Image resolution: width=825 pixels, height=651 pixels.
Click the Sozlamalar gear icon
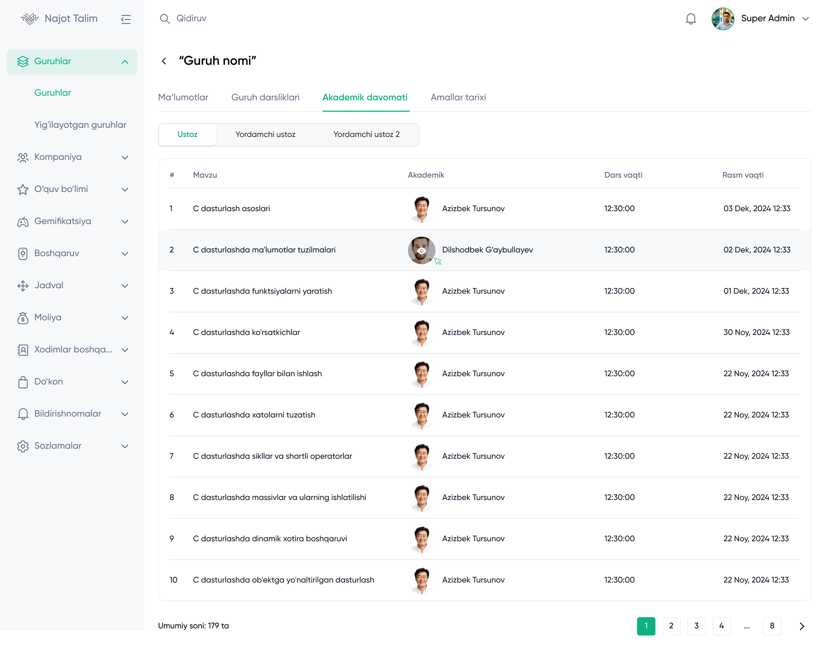[x=23, y=446]
